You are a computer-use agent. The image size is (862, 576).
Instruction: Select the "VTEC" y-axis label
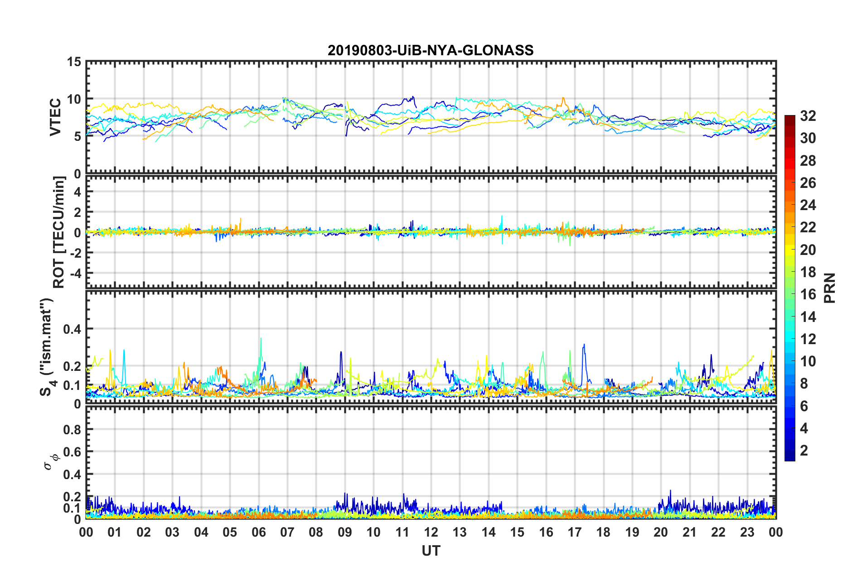[55, 117]
